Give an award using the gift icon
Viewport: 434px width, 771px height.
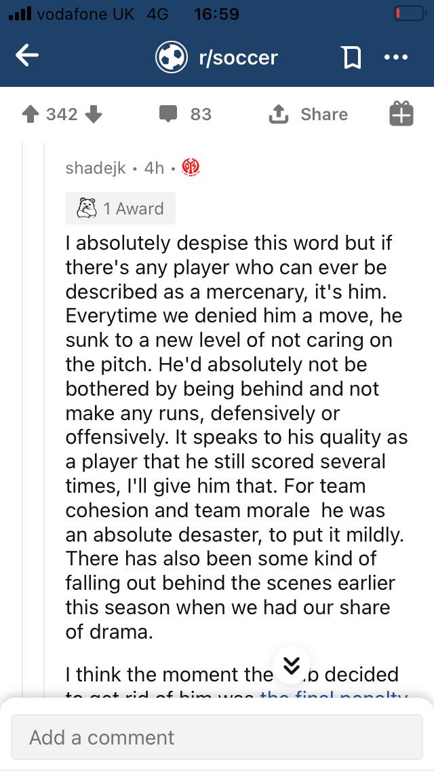click(x=401, y=114)
